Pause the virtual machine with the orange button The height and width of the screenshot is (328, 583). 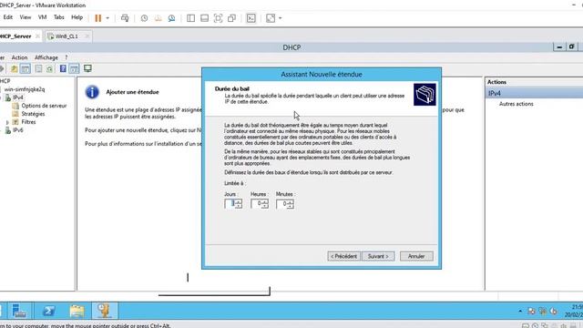click(98, 18)
